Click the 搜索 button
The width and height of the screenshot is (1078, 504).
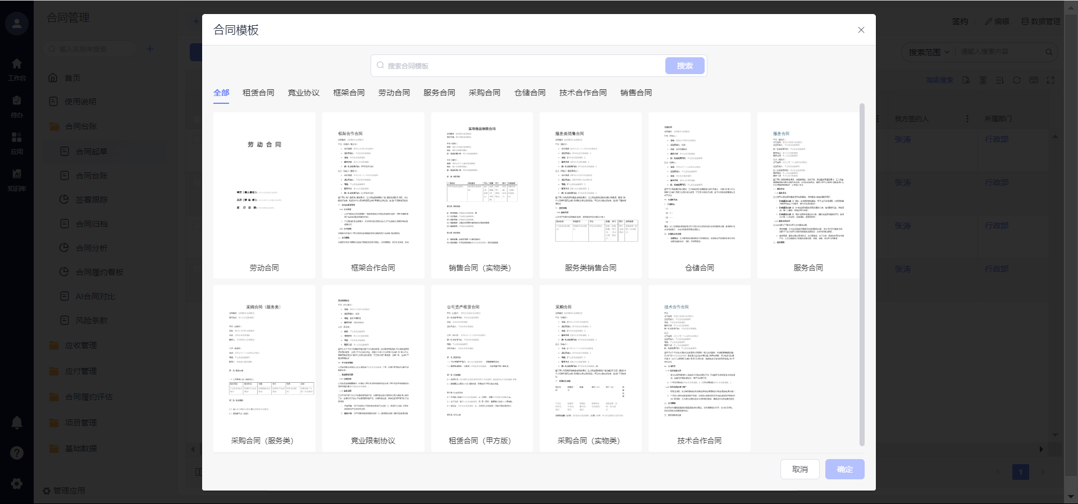pyautogui.click(x=684, y=66)
